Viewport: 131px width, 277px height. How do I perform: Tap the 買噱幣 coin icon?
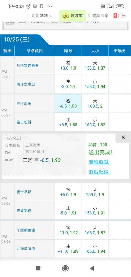point(66,16)
